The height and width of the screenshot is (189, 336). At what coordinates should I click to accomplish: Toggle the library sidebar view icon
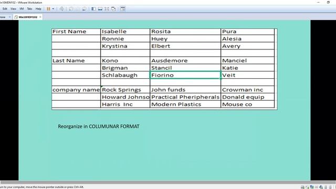pos(93,9)
